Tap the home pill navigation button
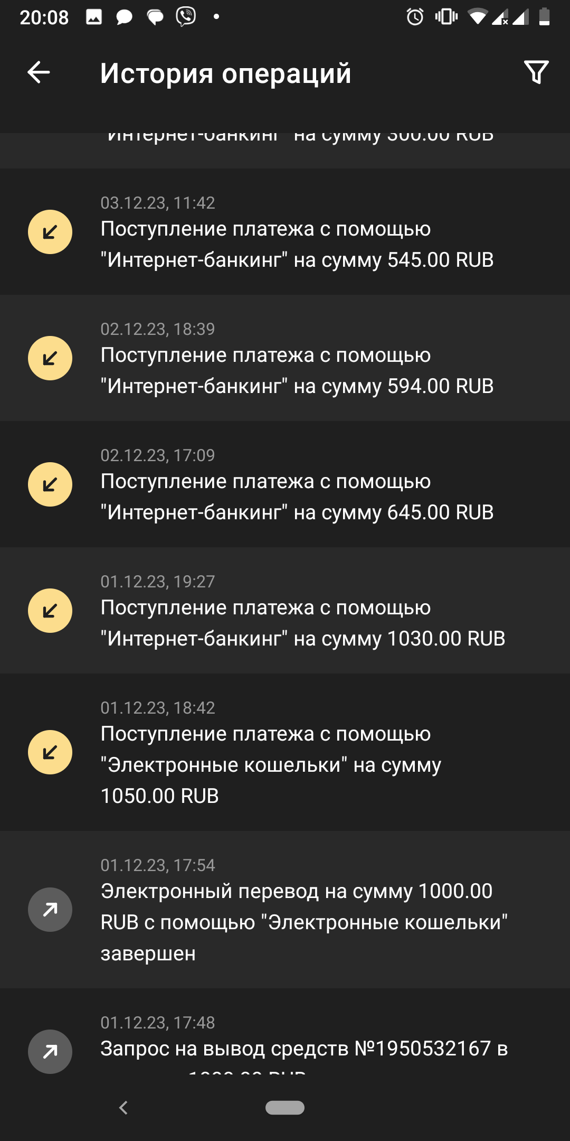This screenshot has width=570, height=1141. [x=285, y=1108]
